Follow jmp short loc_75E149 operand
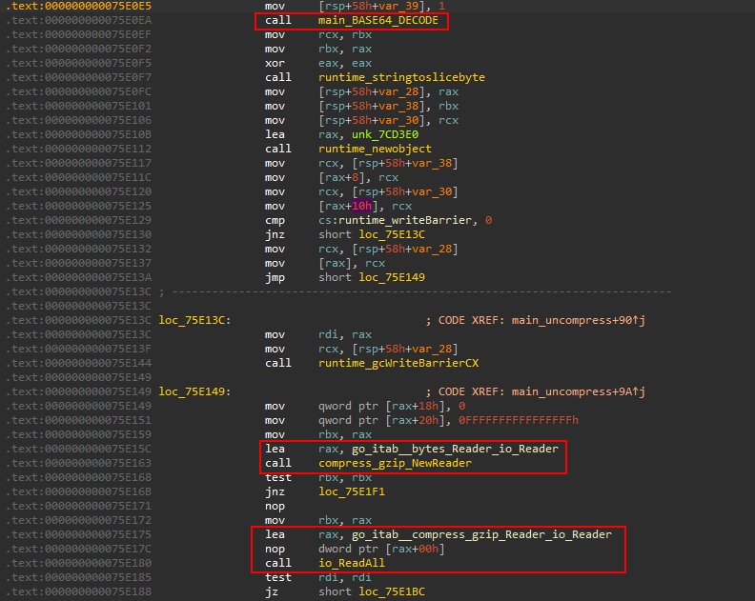755x601 pixels. (392, 277)
